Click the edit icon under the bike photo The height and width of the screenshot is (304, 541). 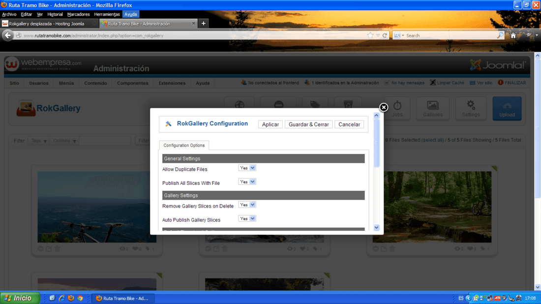(49, 249)
